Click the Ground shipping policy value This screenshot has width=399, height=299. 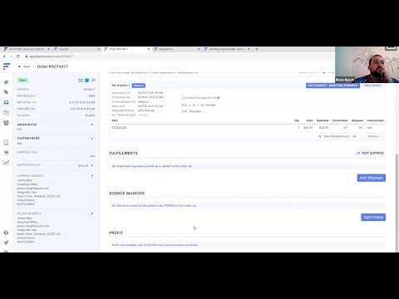pos(83,165)
